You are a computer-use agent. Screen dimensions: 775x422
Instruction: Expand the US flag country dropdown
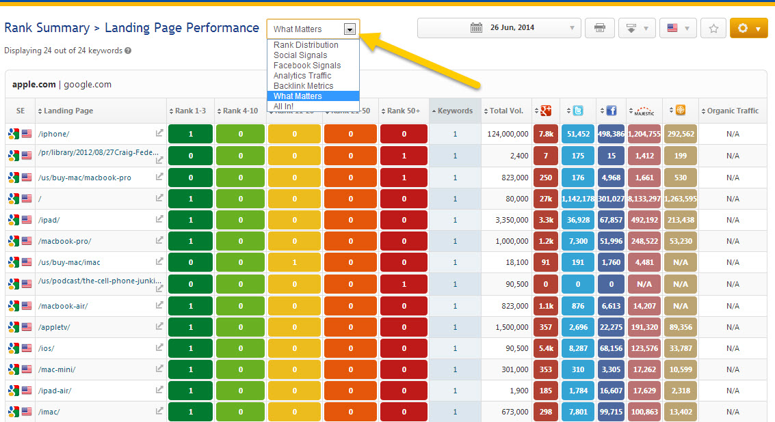coord(678,28)
